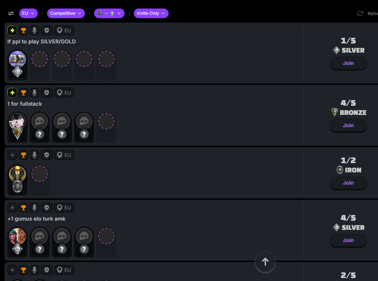Join the '+1 gumus elo turk amk' lobby
The height and width of the screenshot is (281, 378).
point(348,240)
